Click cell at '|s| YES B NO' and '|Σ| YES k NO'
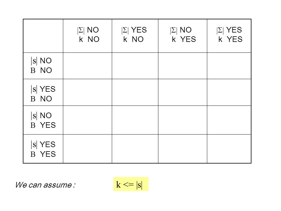Screen dimensions: 281x211 [135, 92]
